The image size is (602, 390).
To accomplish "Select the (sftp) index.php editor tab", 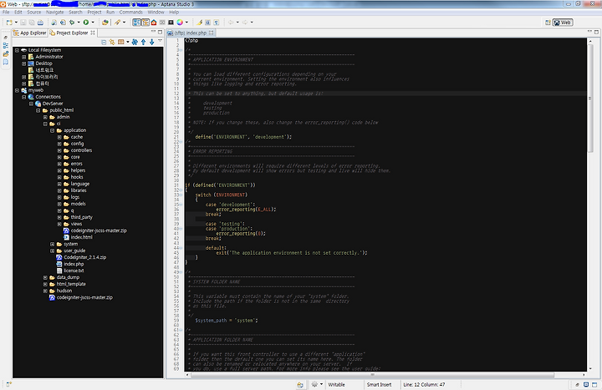I will click(191, 33).
